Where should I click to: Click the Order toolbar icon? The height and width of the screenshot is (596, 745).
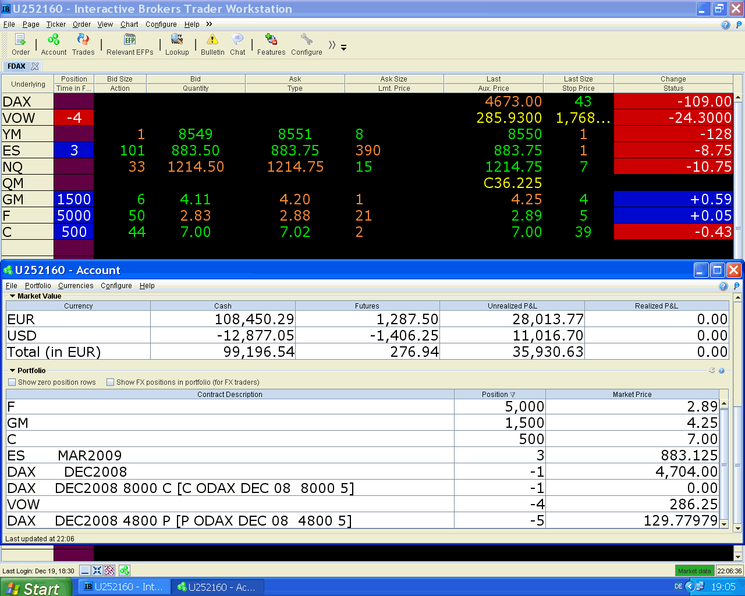click(20, 44)
